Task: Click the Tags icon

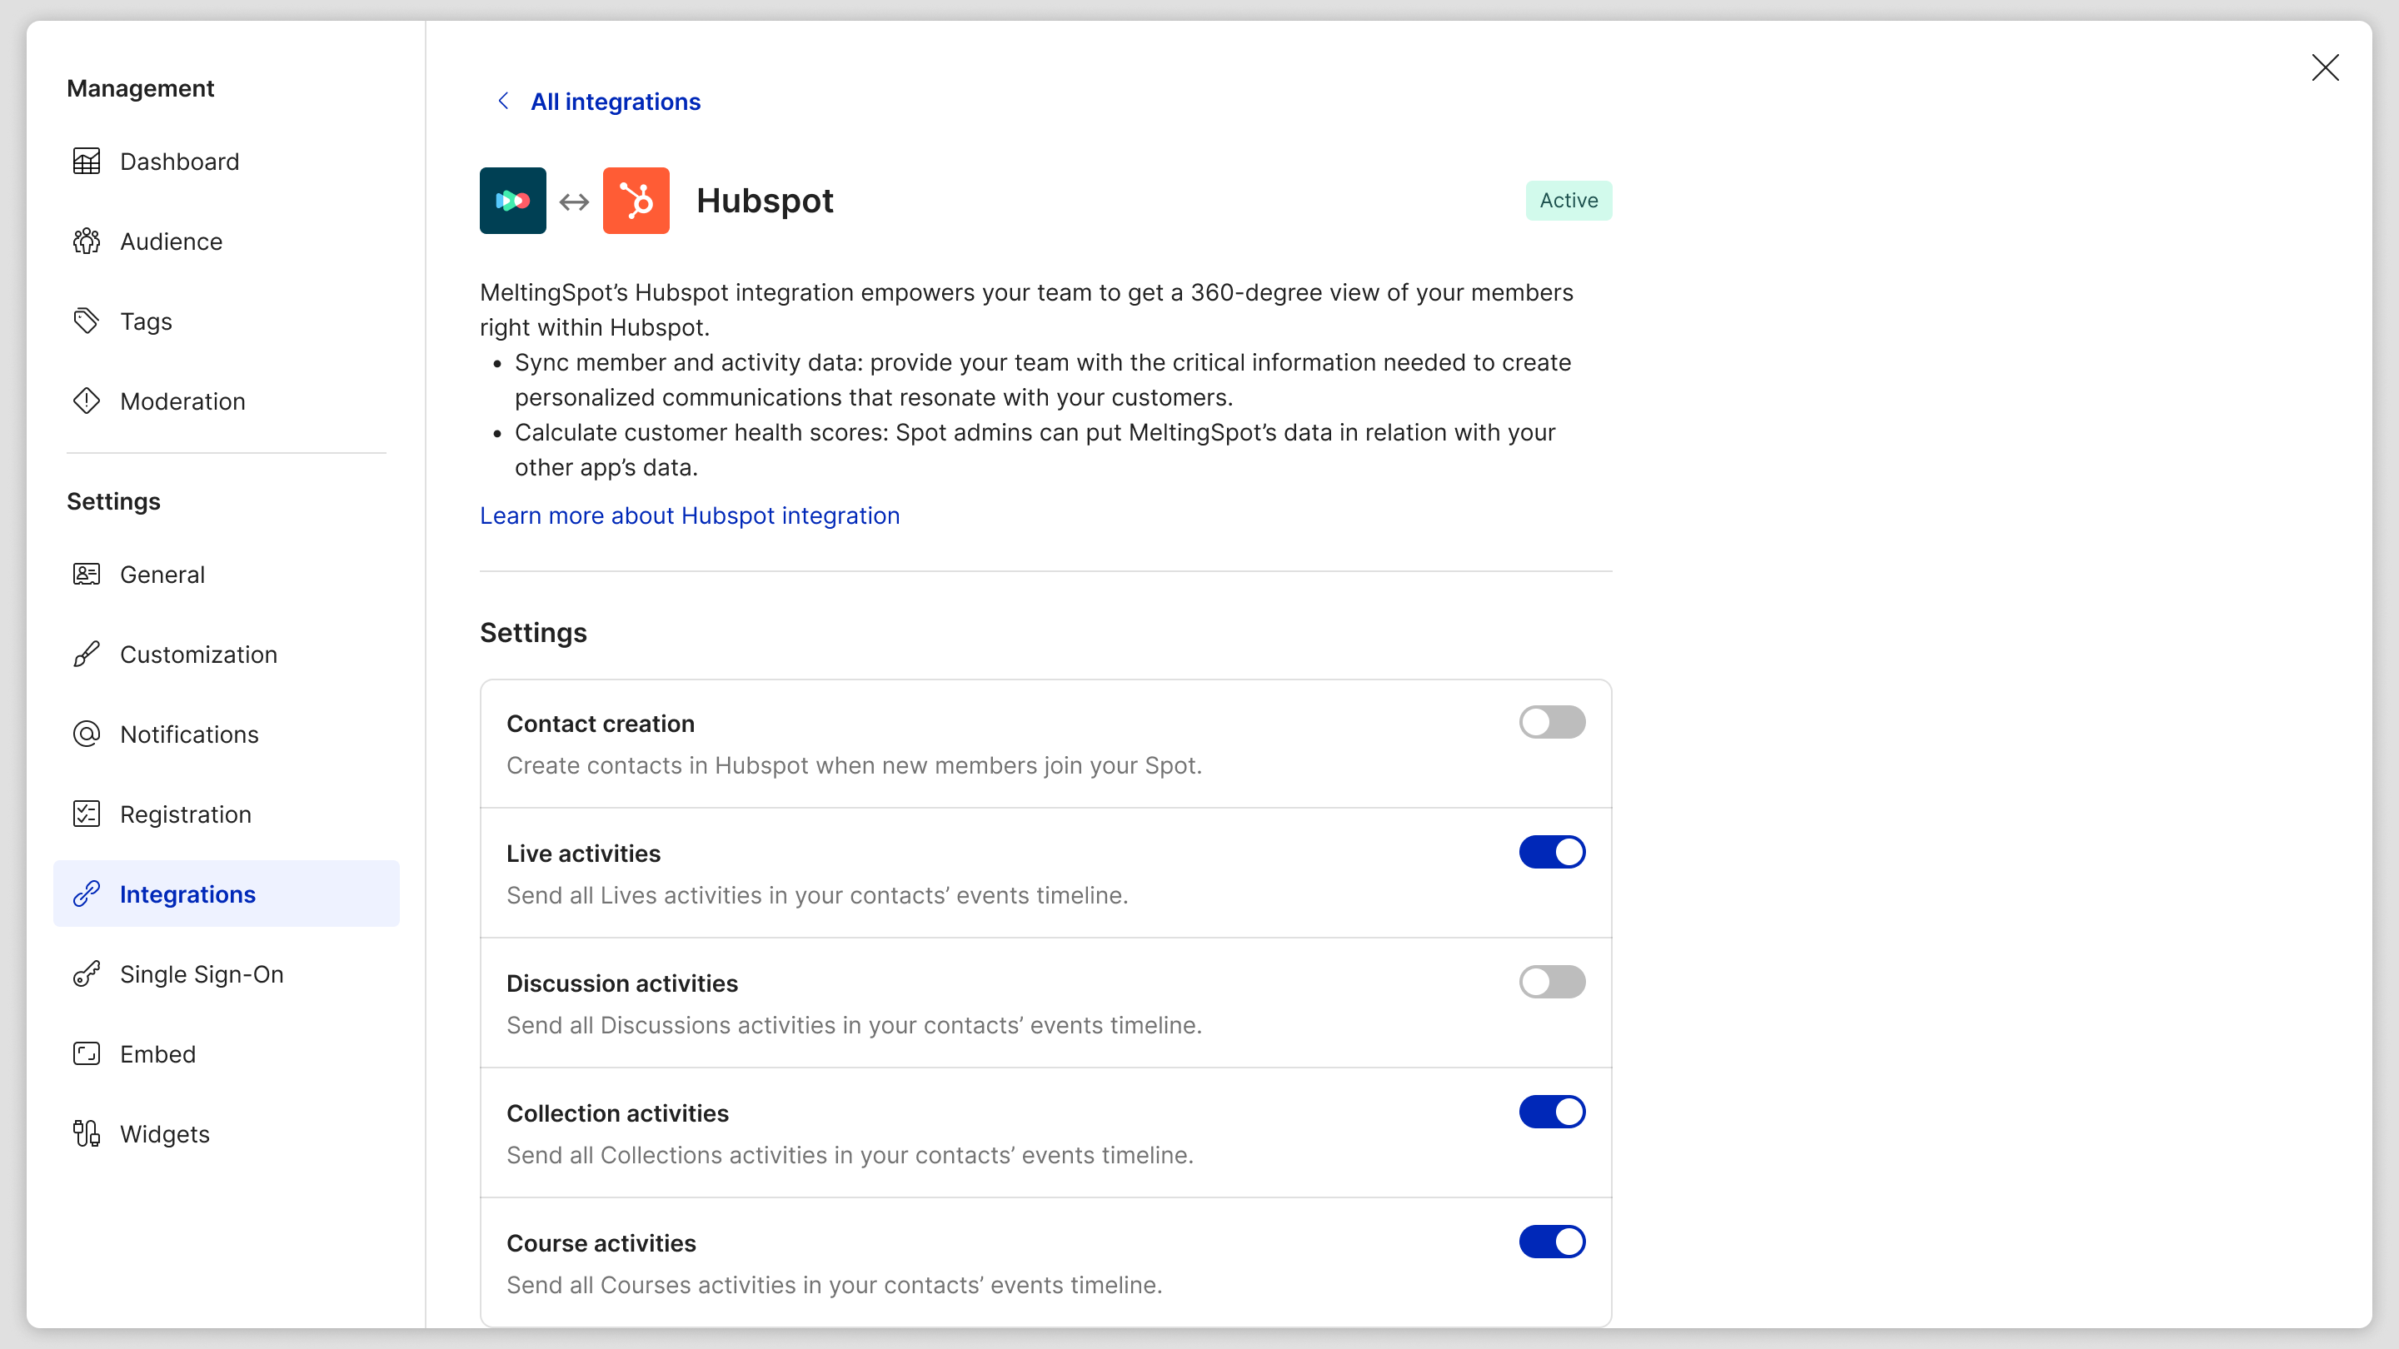Action: point(87,321)
